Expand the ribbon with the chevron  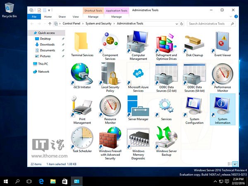click(x=231, y=17)
